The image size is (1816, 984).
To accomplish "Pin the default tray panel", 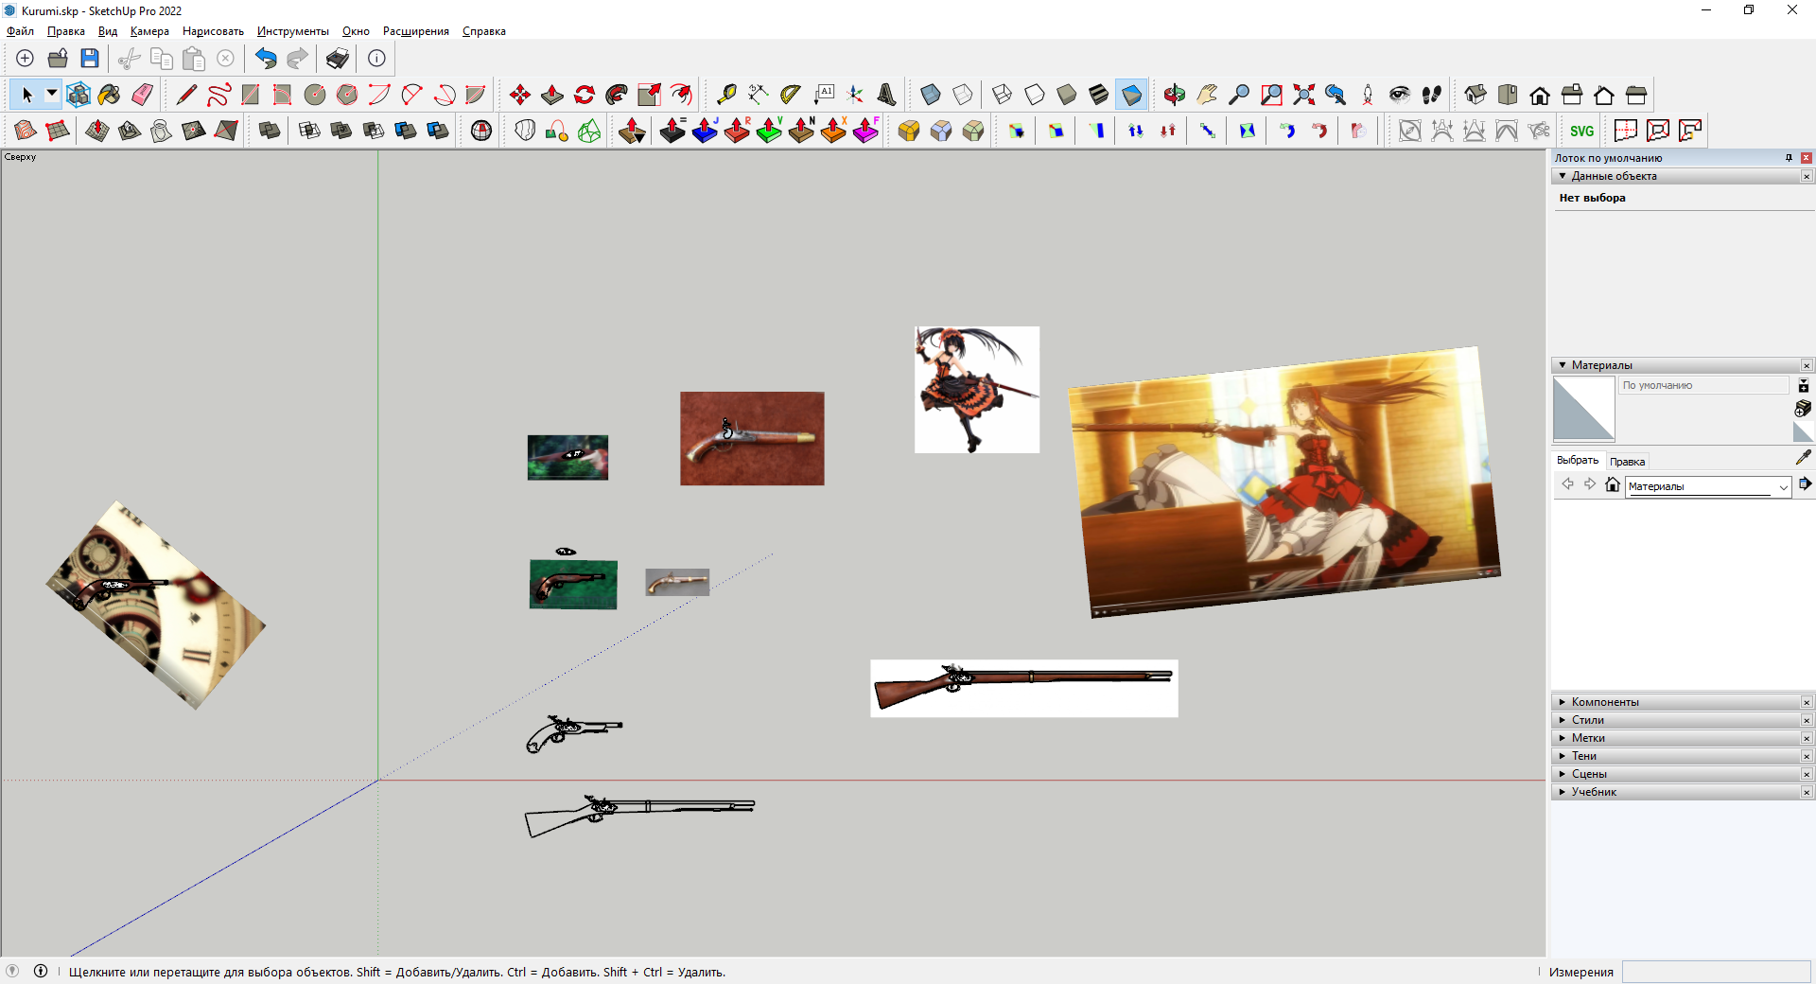I will click(x=1789, y=158).
